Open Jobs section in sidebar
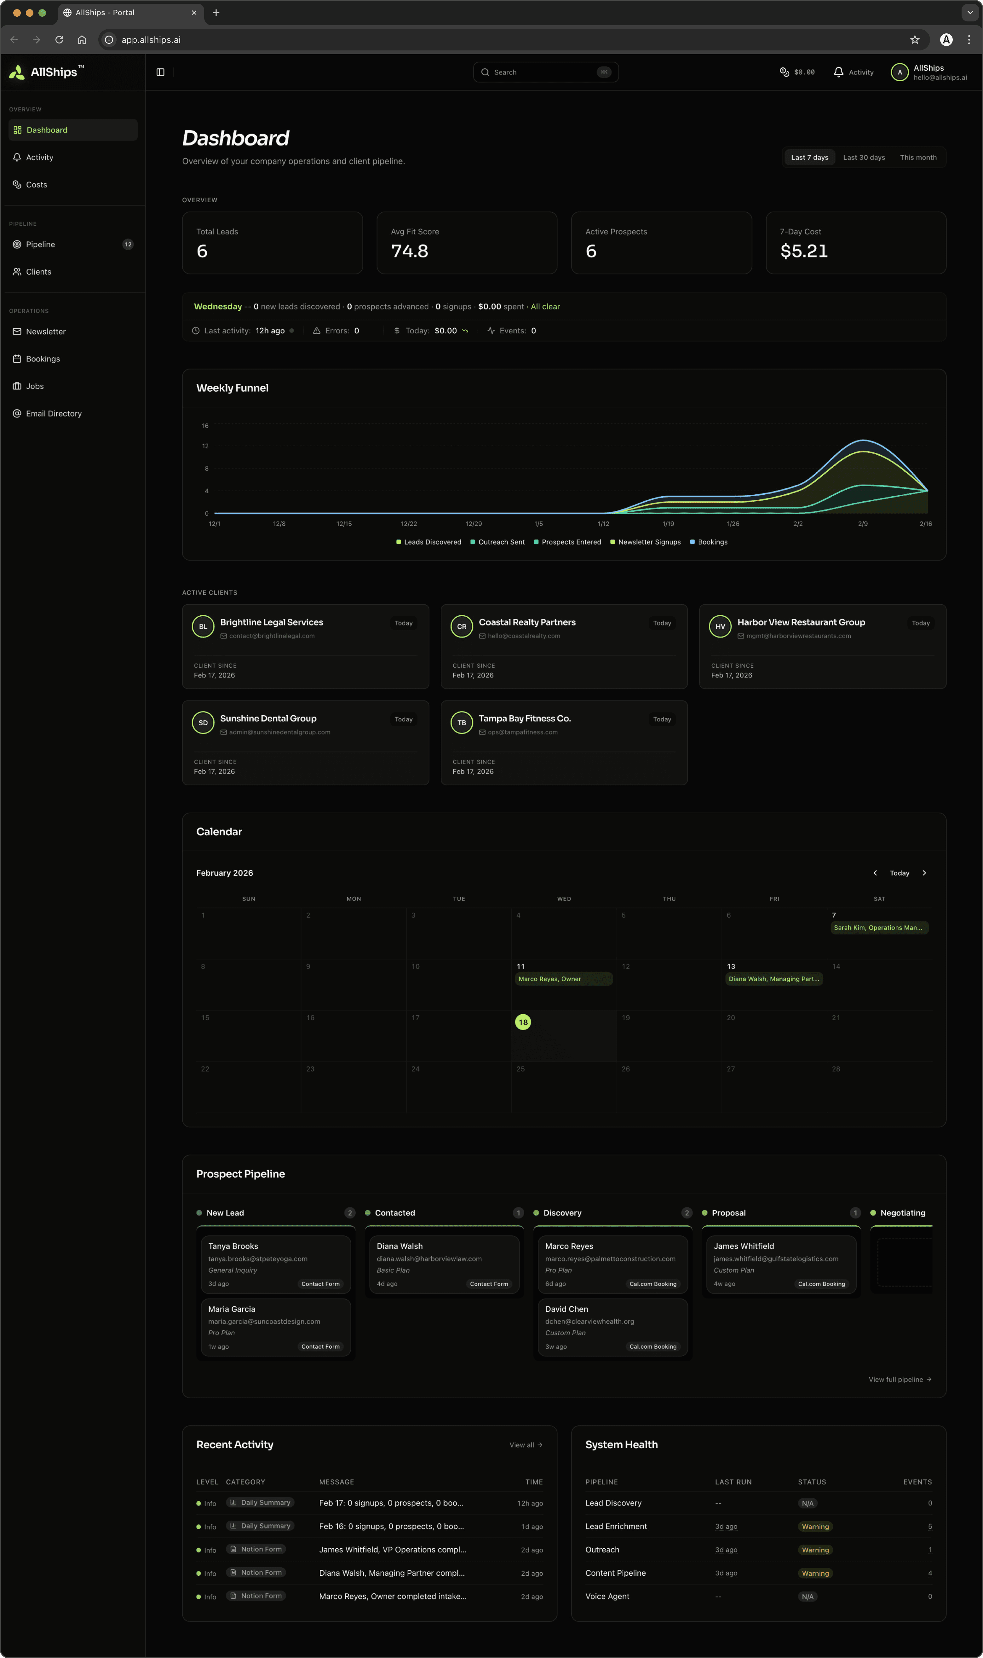 [x=34, y=386]
